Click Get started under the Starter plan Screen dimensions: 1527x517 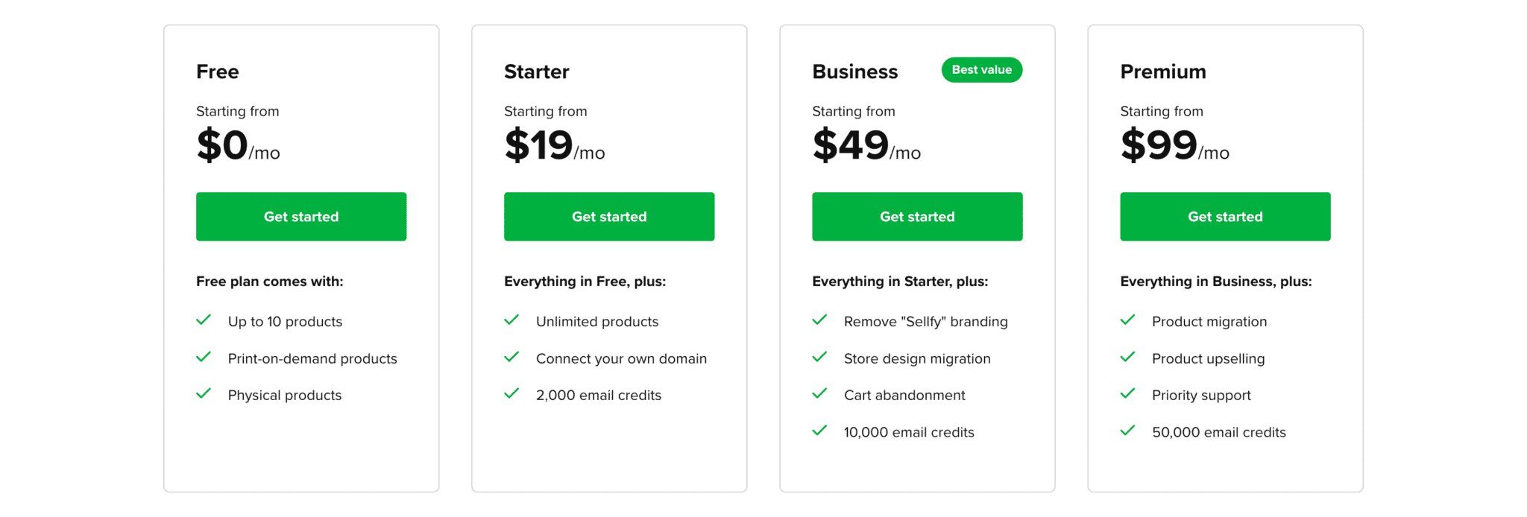coord(609,217)
